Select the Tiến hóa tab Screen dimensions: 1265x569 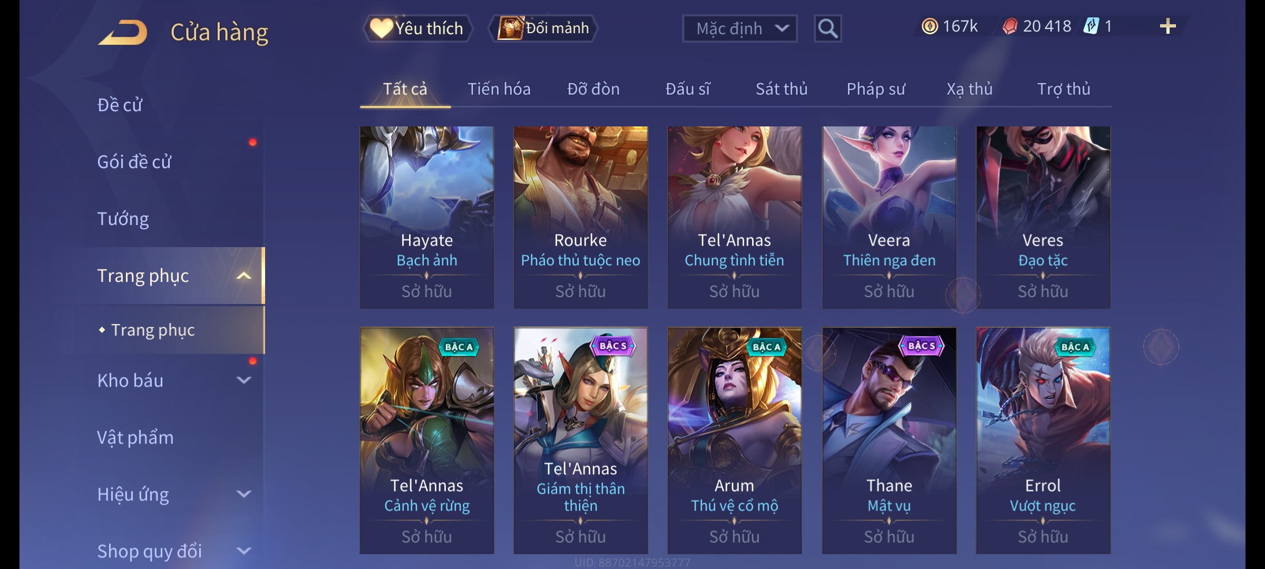[x=499, y=89]
